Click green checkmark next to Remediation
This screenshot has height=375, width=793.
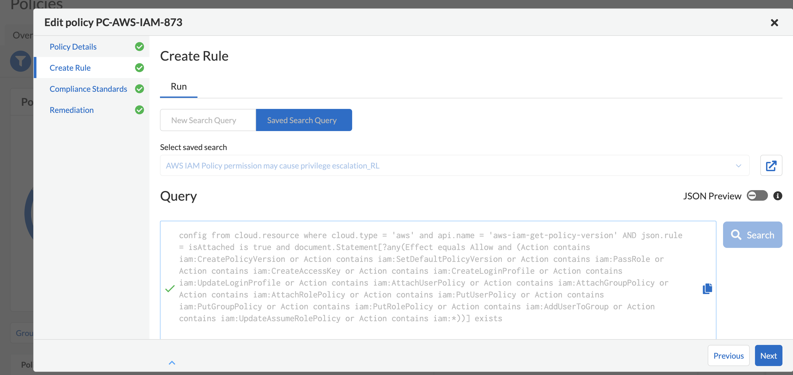(139, 110)
